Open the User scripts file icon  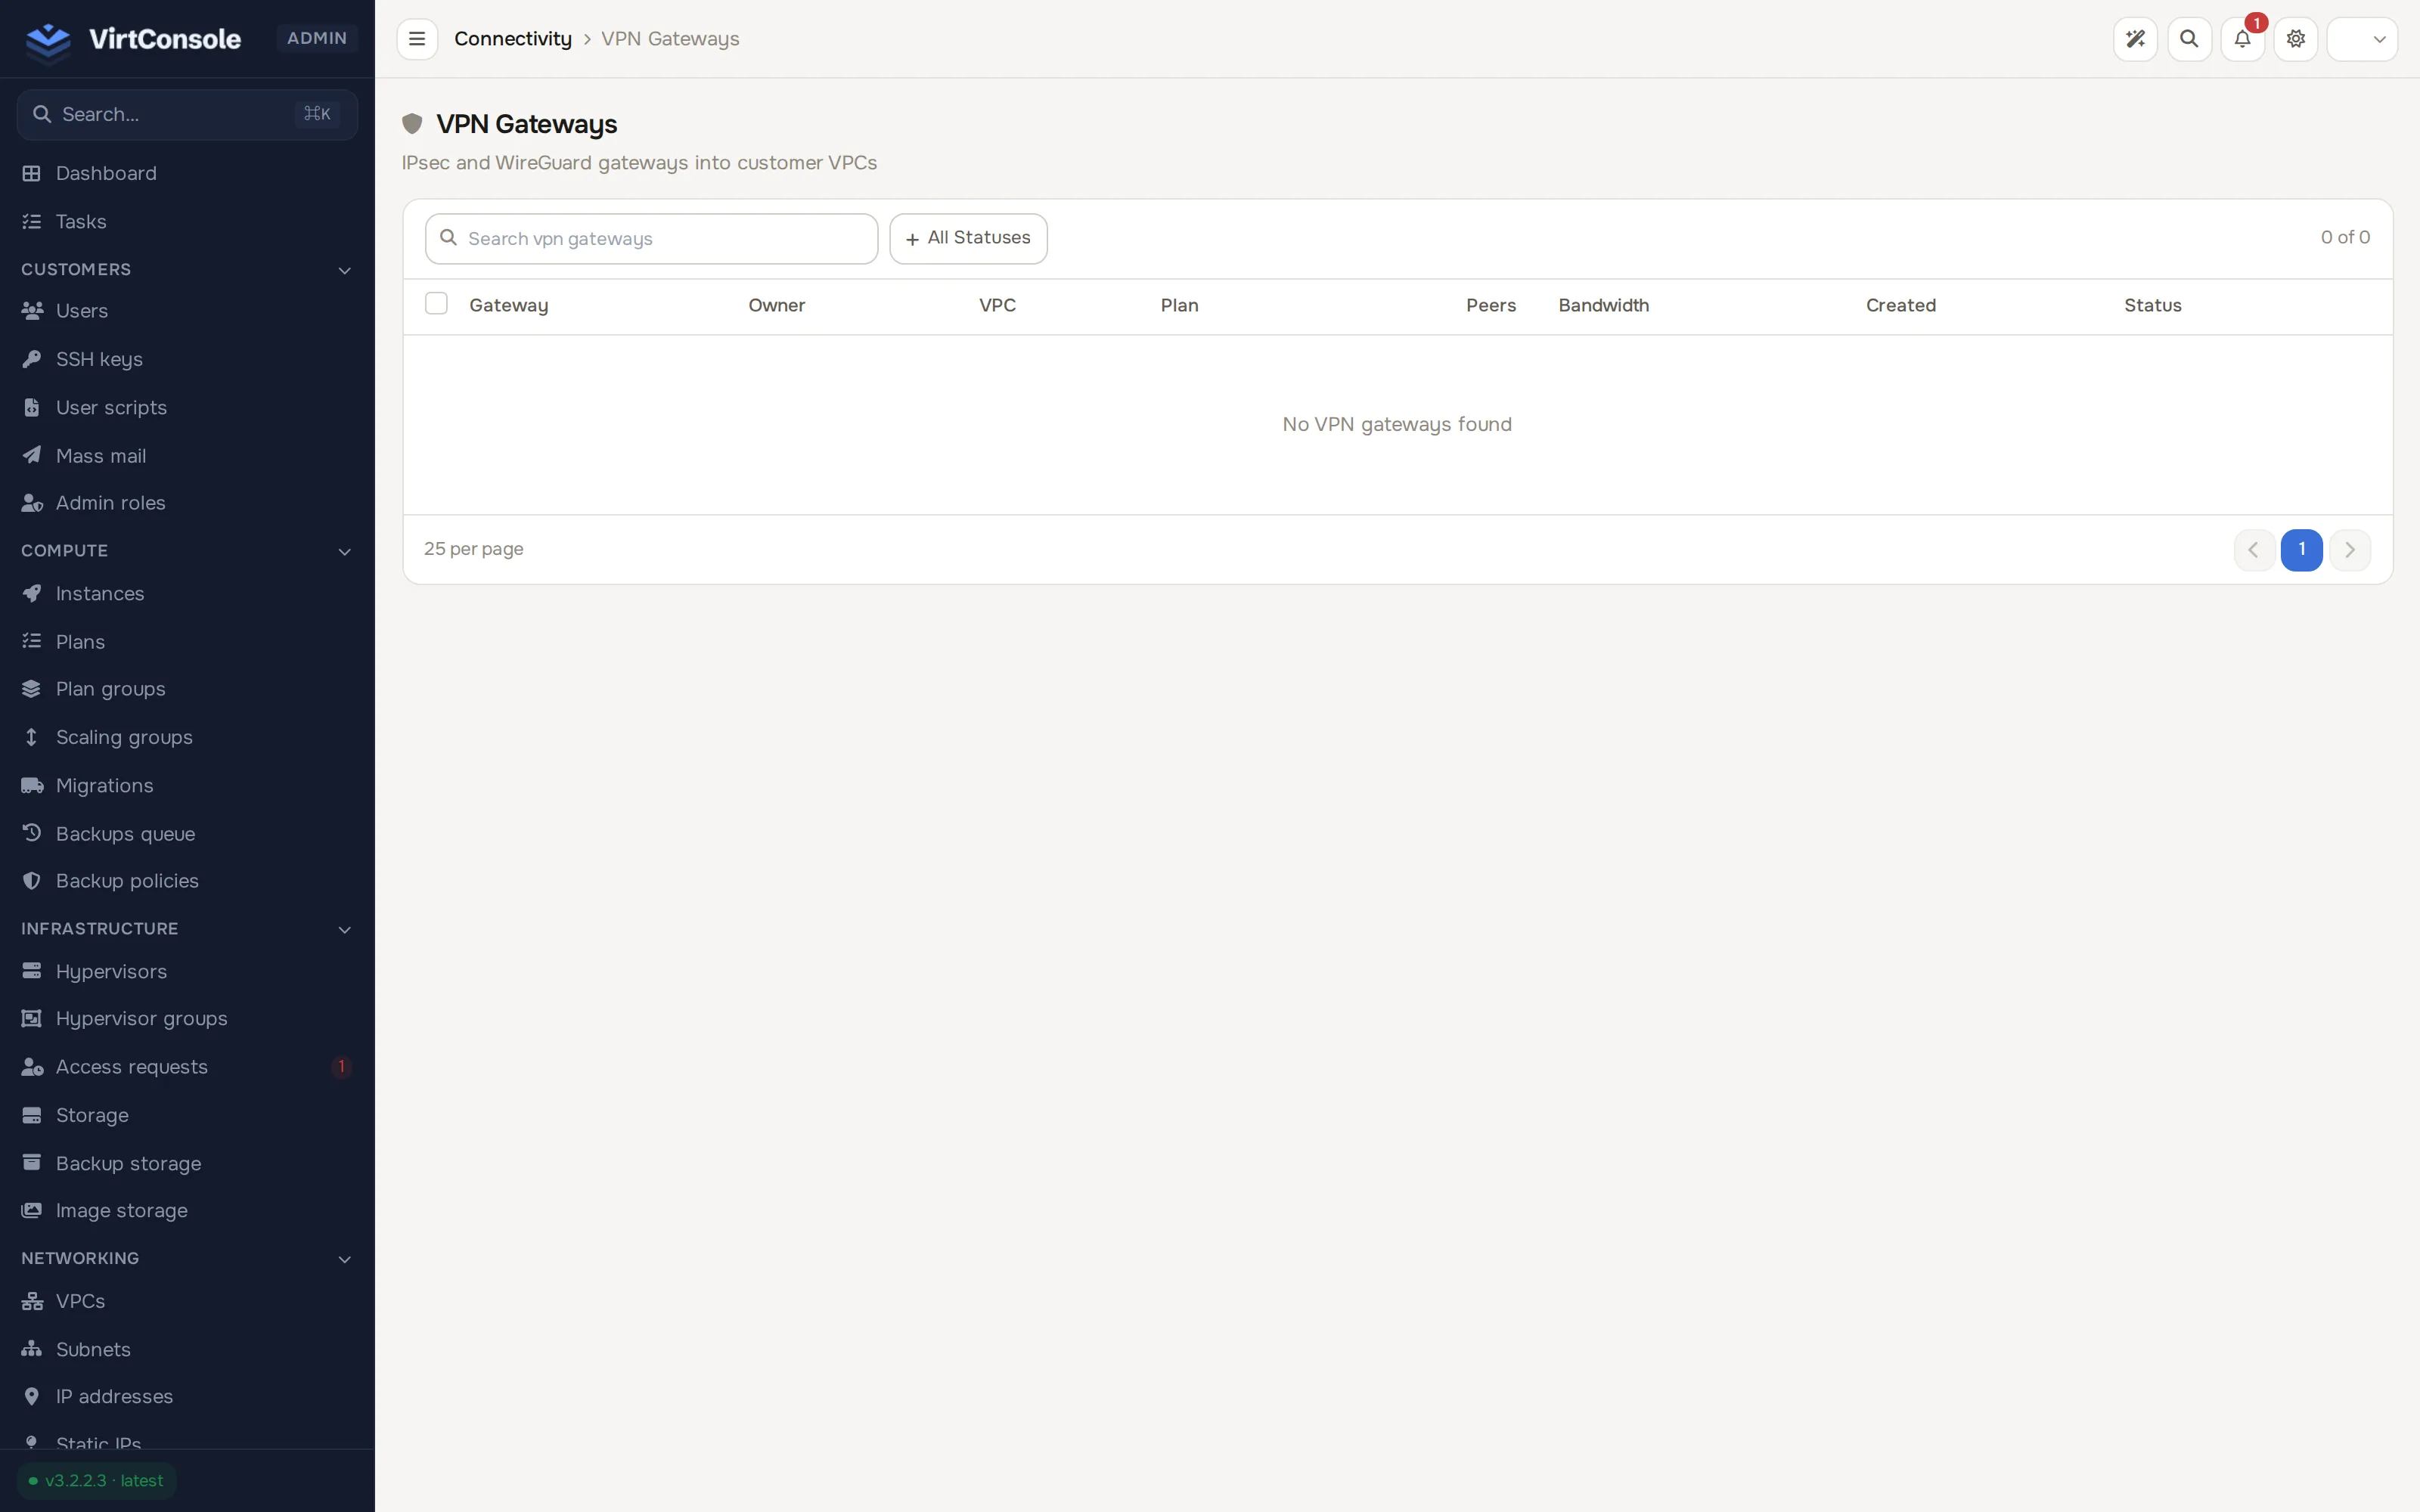32,407
